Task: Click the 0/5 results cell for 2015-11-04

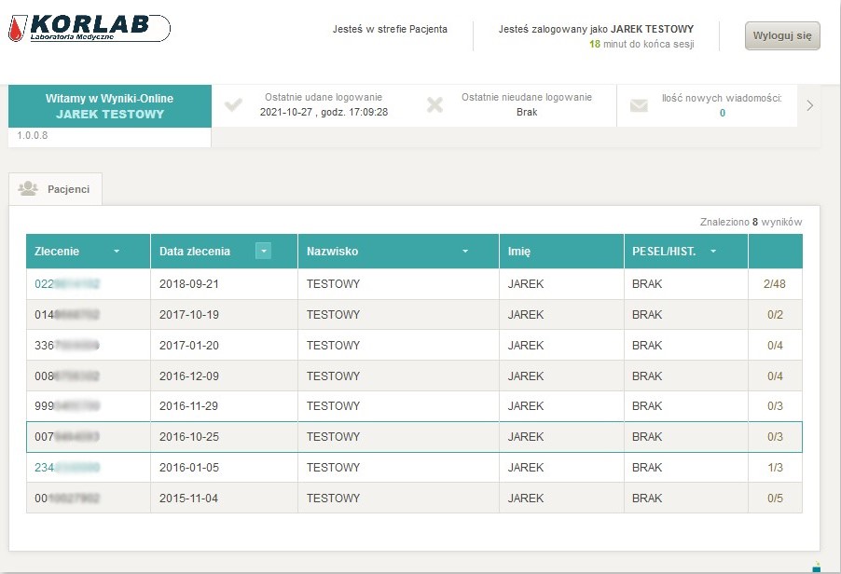Action: [x=774, y=499]
